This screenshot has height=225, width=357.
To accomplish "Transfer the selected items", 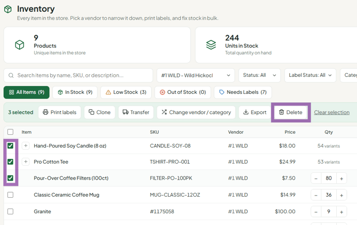I will tap(136, 112).
